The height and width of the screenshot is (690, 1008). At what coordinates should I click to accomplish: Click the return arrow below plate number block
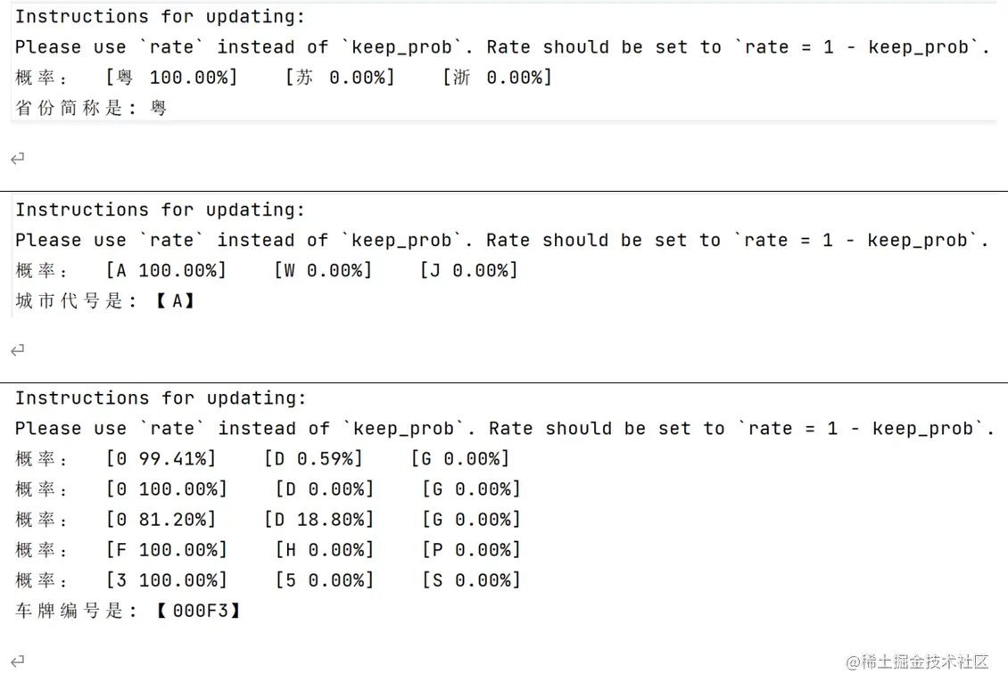click(18, 661)
